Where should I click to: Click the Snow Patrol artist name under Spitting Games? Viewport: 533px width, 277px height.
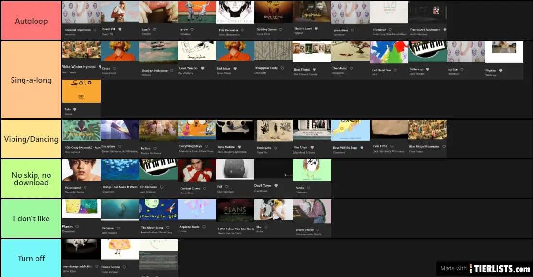[x=264, y=34]
